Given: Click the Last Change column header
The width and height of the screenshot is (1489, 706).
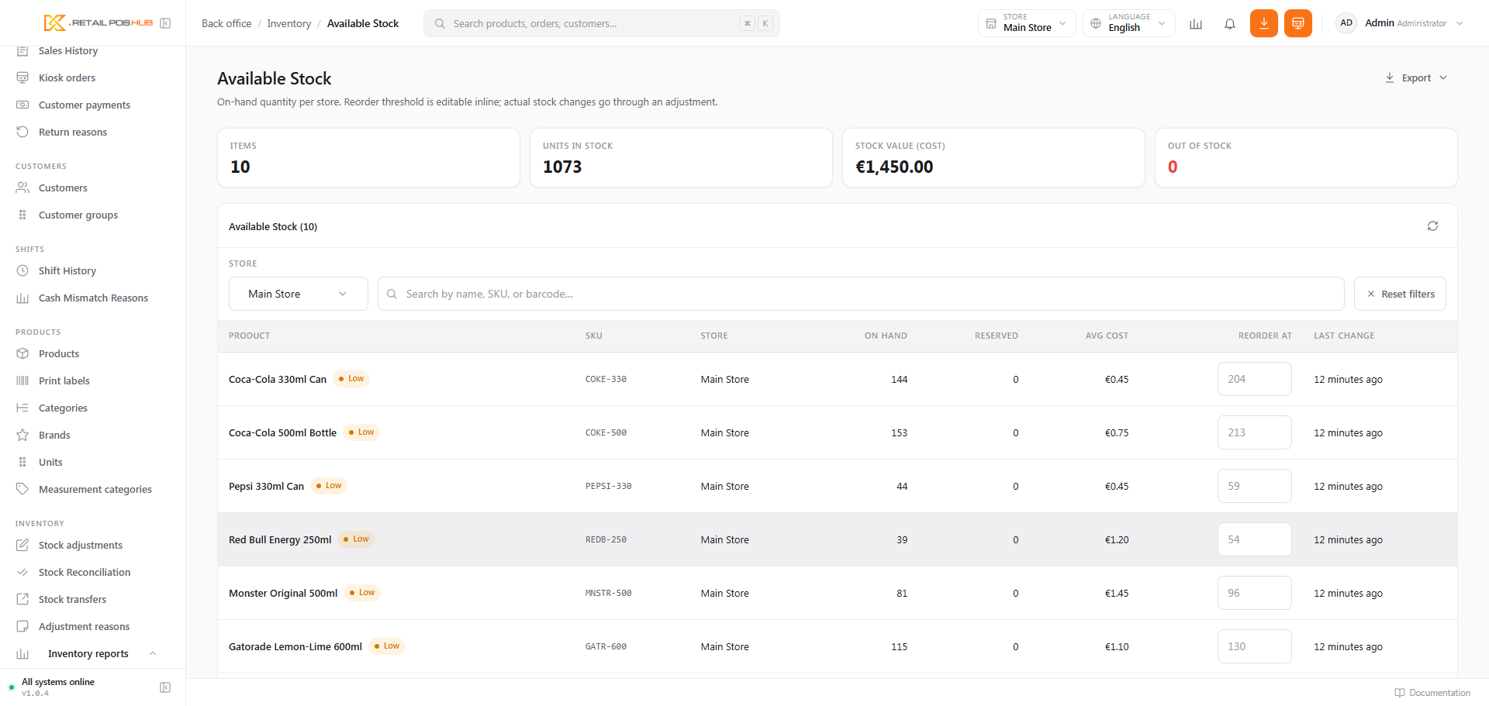Looking at the screenshot, I should [1344, 336].
